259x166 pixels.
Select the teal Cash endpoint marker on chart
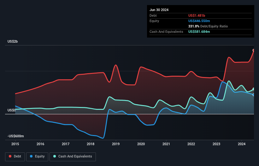(x=254, y=89)
